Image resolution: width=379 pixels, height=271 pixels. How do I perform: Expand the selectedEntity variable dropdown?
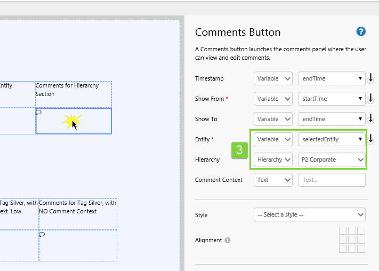pyautogui.click(x=331, y=139)
